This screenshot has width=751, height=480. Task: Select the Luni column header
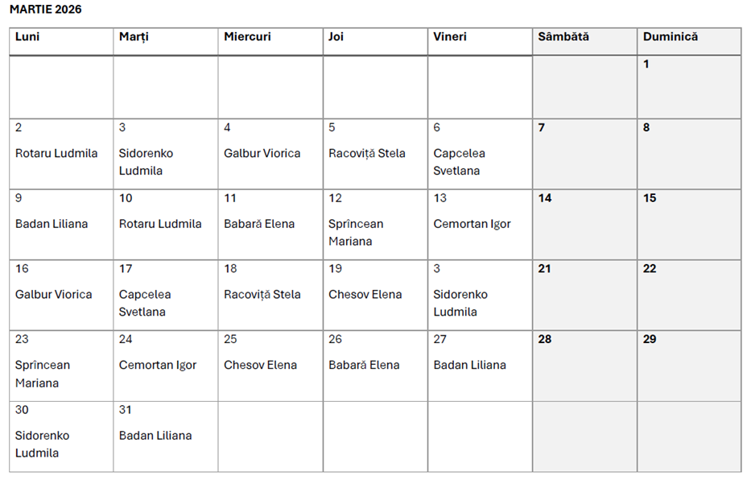point(27,37)
